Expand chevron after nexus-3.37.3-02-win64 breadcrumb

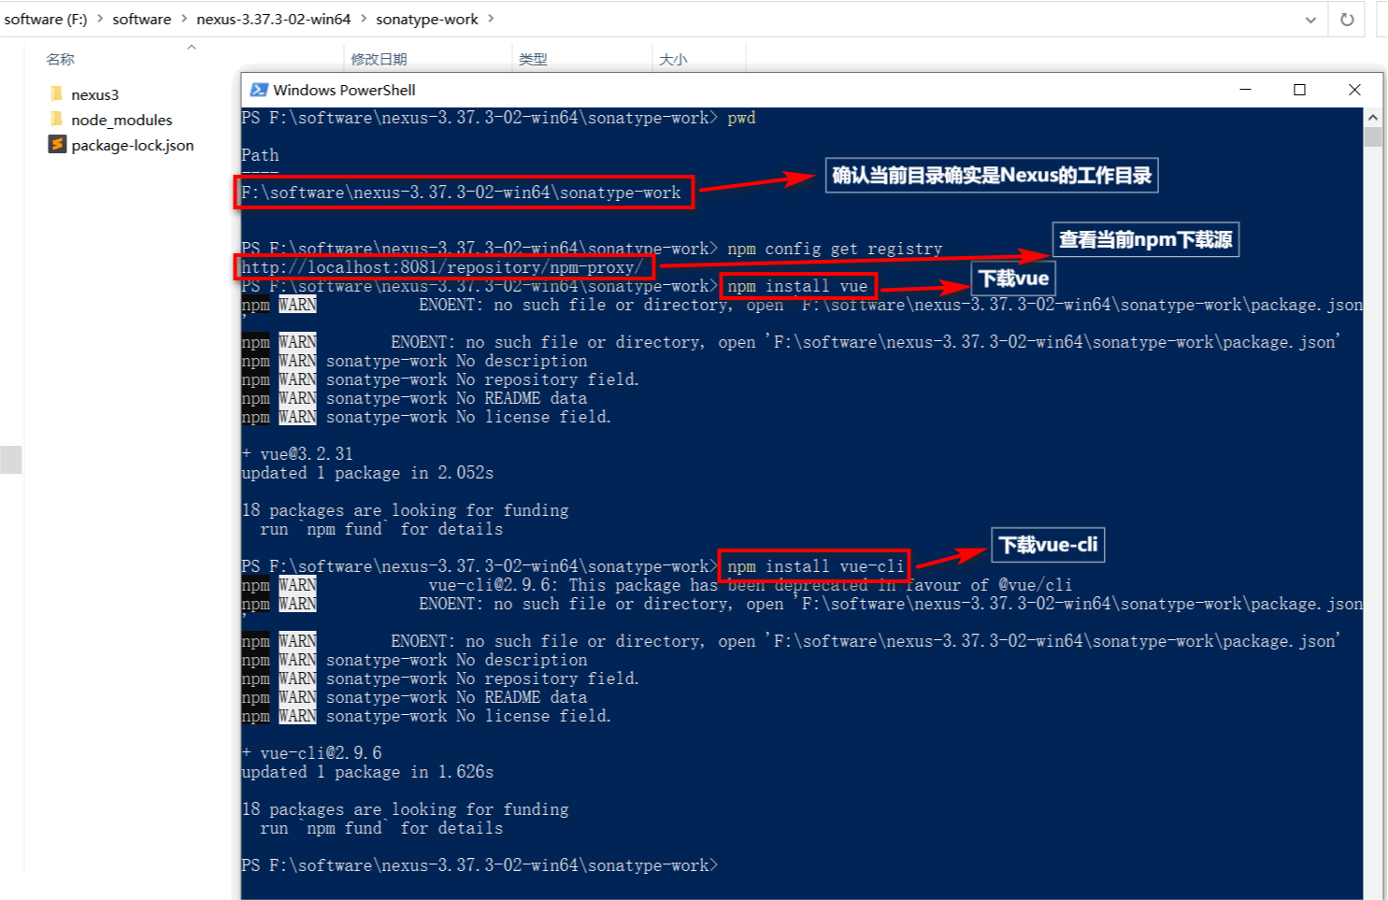[x=364, y=19]
